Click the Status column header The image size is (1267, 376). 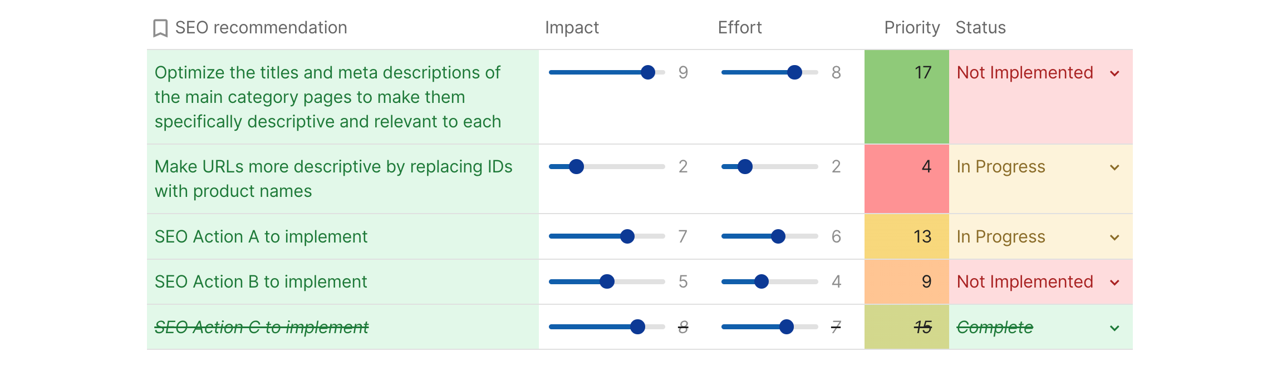pyautogui.click(x=980, y=28)
